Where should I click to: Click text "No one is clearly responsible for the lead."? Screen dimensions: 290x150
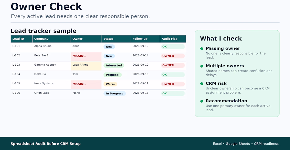[x=236, y=55]
